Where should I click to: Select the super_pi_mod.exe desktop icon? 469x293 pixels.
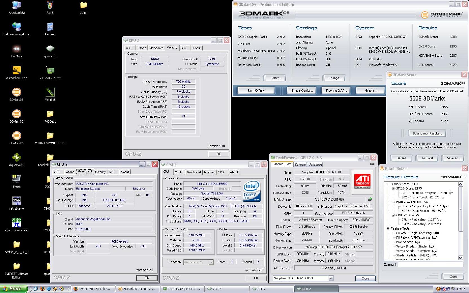[17, 225]
